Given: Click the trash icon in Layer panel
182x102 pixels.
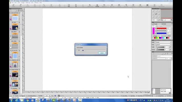Looking at the screenshot, I should pyautogui.click(x=167, y=54).
